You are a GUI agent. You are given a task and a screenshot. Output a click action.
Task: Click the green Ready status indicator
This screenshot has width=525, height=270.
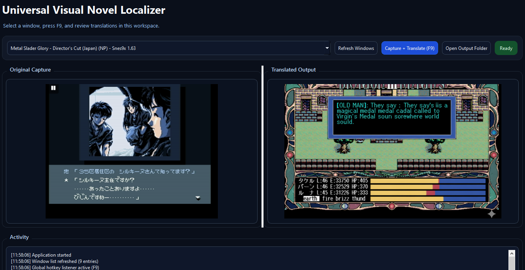pyautogui.click(x=506, y=48)
